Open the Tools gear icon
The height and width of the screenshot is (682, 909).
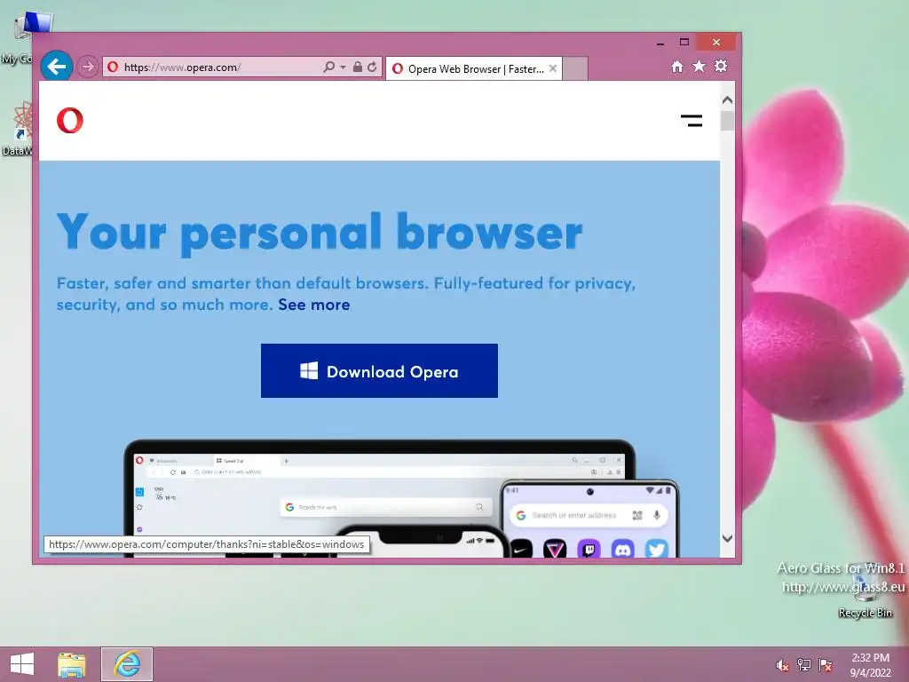pyautogui.click(x=721, y=66)
